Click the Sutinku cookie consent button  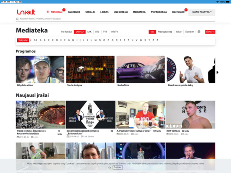pyautogui.click(x=118, y=167)
